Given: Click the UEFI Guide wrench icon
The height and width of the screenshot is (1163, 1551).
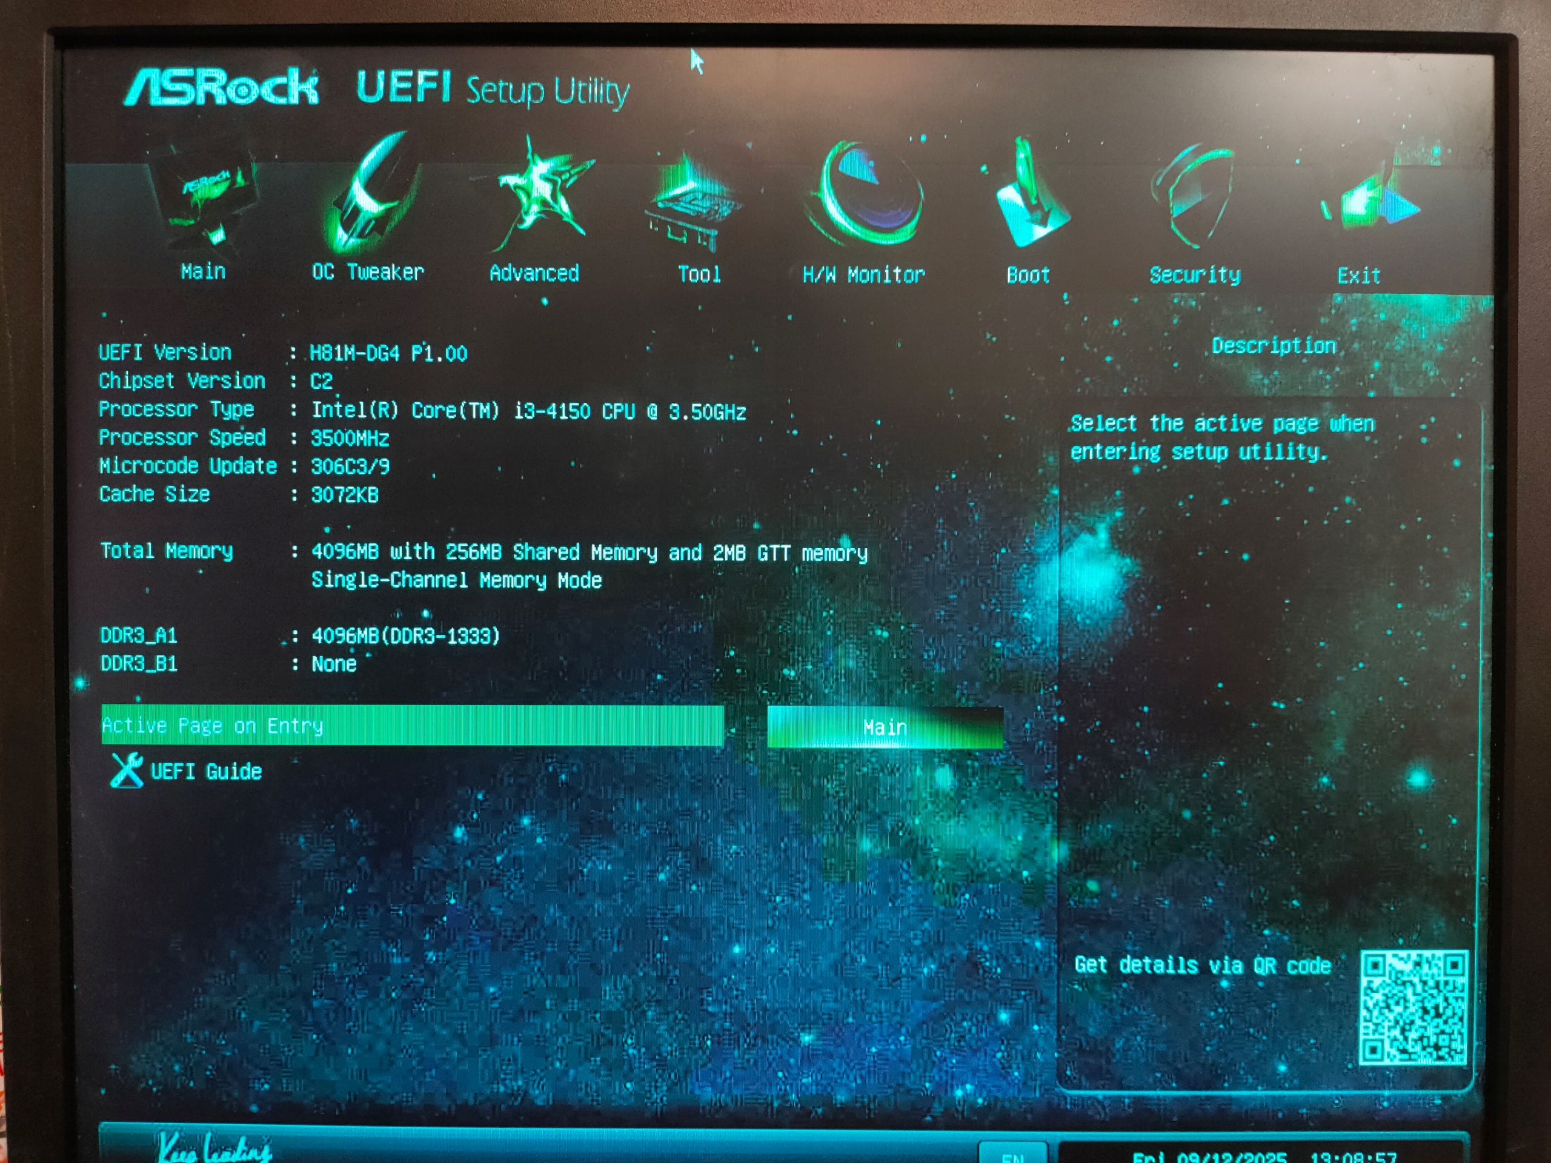Looking at the screenshot, I should point(126,770).
